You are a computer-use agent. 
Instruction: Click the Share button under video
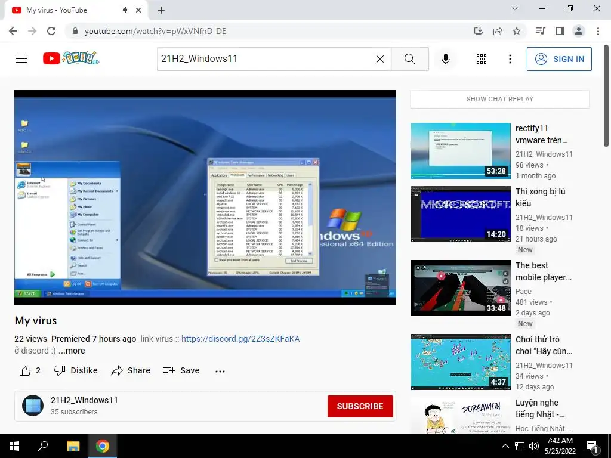tap(131, 370)
